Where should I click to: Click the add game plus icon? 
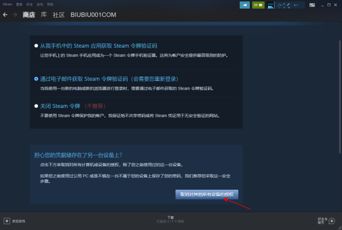coord(7,221)
